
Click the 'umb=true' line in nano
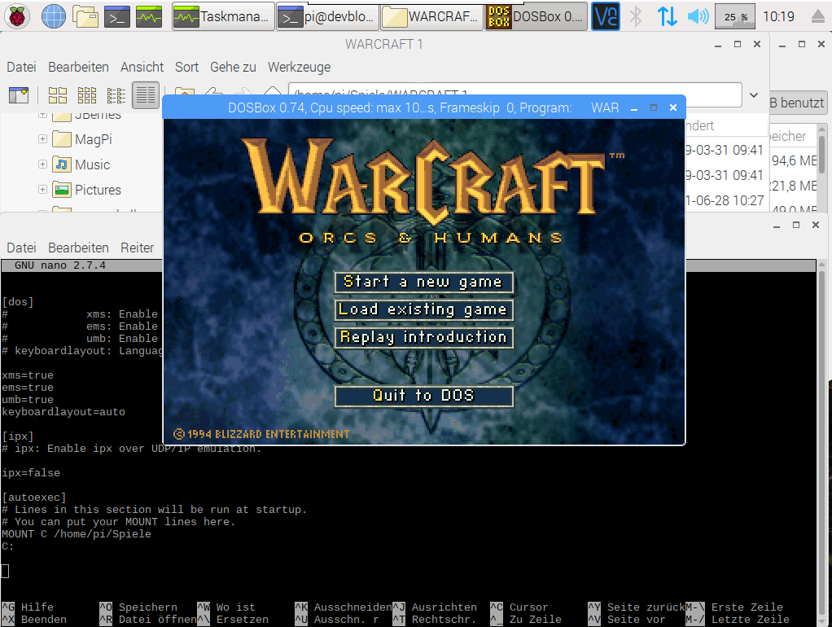28,400
